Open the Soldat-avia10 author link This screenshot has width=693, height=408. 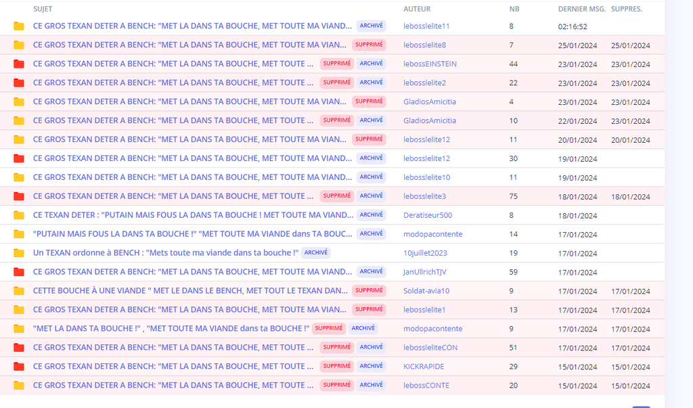coord(426,291)
